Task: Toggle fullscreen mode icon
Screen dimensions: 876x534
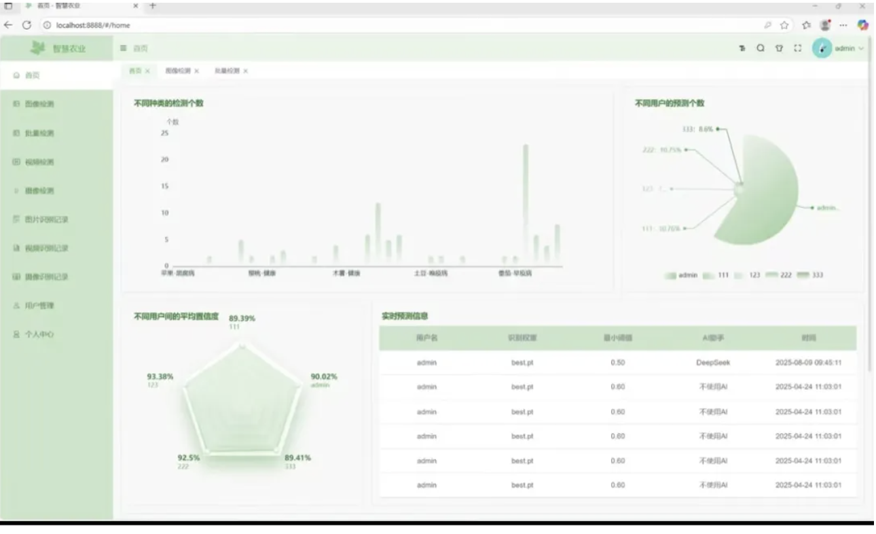Action: point(797,49)
